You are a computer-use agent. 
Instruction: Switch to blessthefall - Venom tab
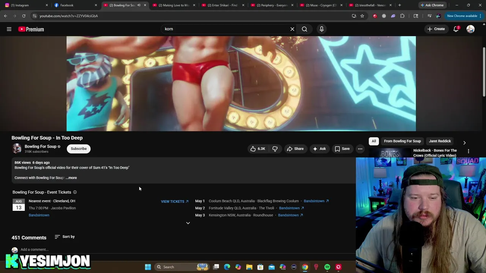coord(370,5)
